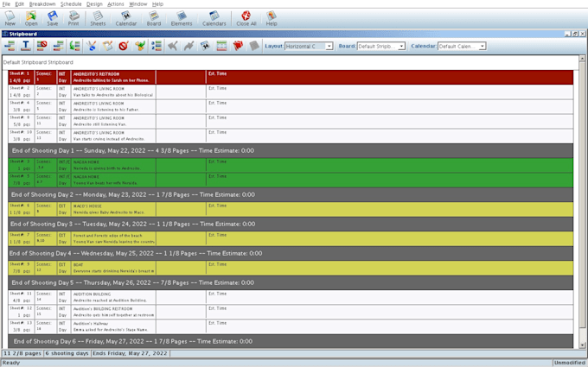Select strip 'Van starts crying instead of Andresito'
Viewport: 588px width, 367px height.
point(291,136)
